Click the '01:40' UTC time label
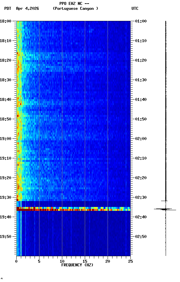 pos(141,100)
